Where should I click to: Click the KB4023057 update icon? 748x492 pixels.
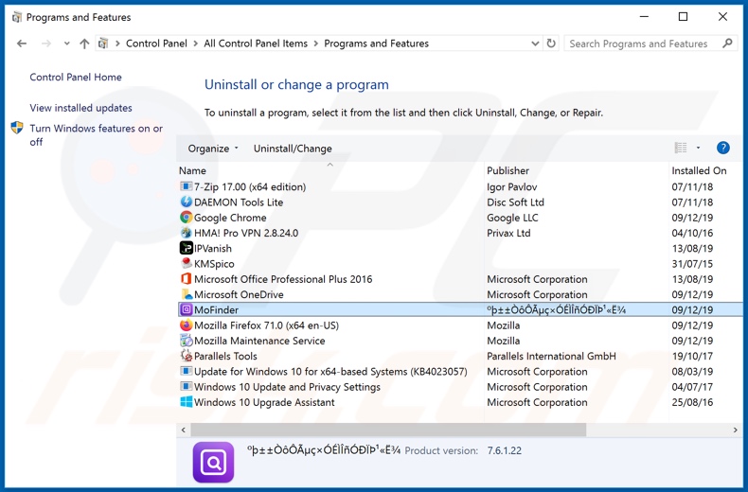[x=186, y=372]
